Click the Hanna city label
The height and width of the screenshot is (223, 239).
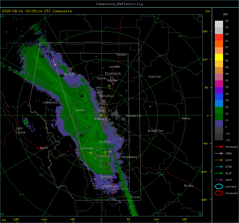point(186,118)
